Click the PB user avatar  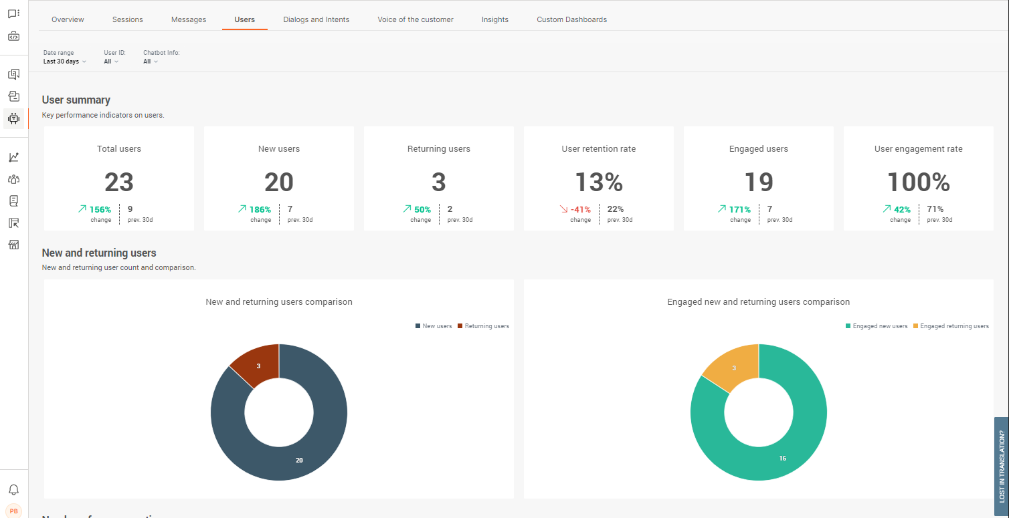[13, 511]
